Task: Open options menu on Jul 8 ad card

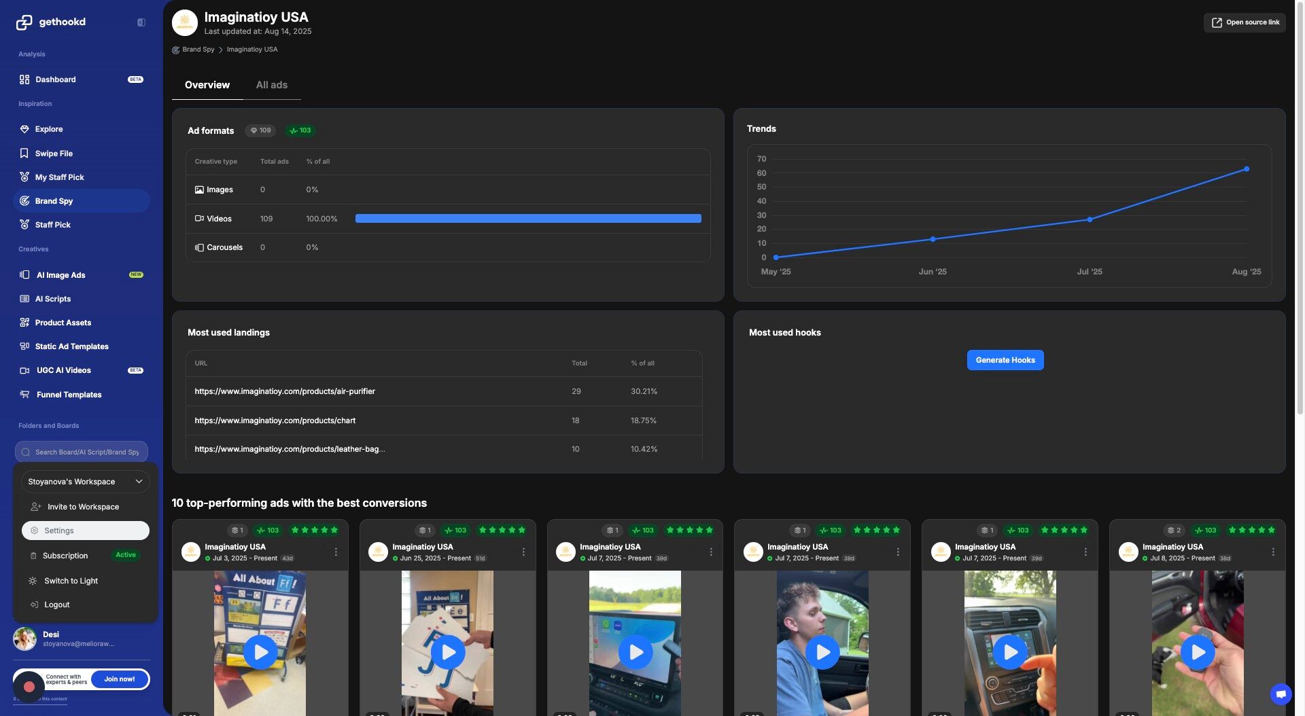Action: 1273,552
